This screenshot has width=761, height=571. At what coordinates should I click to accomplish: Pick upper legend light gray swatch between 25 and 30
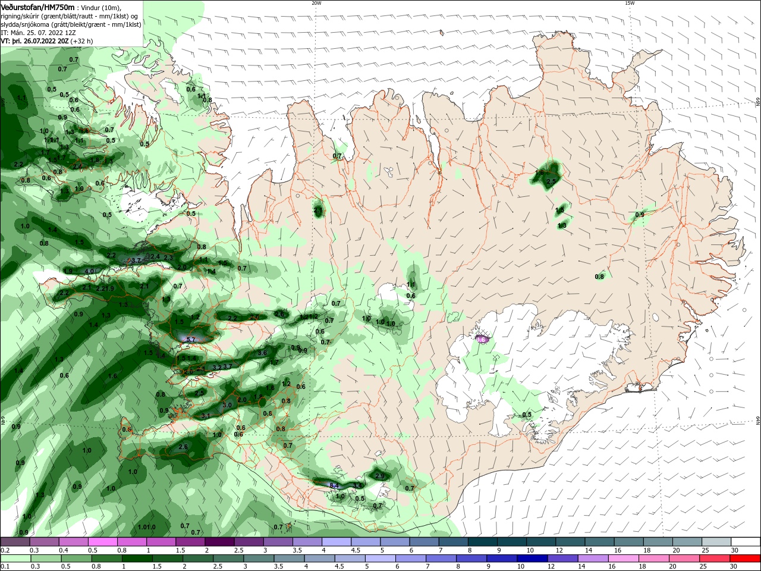pos(717,542)
